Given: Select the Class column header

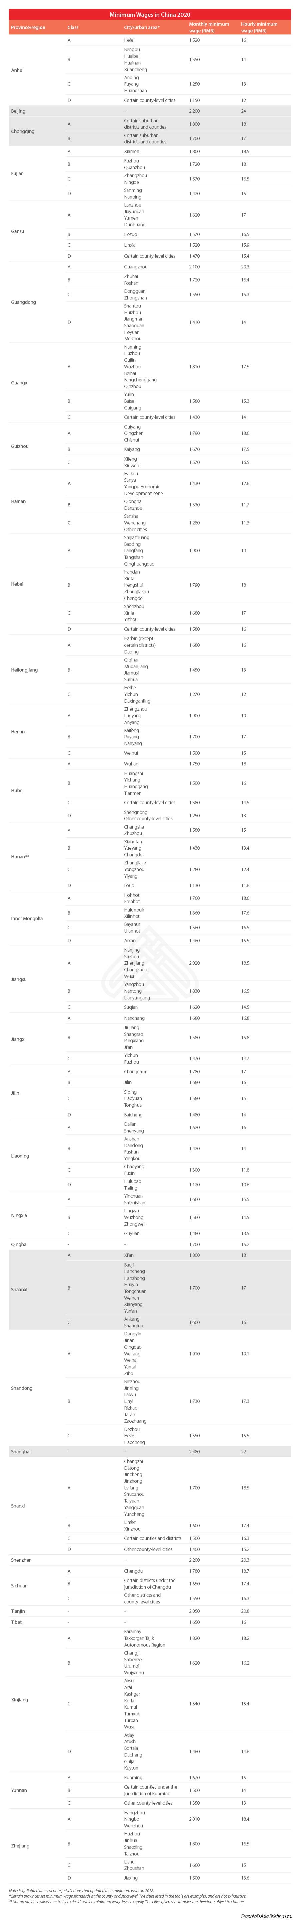Looking at the screenshot, I should pyautogui.click(x=73, y=28).
